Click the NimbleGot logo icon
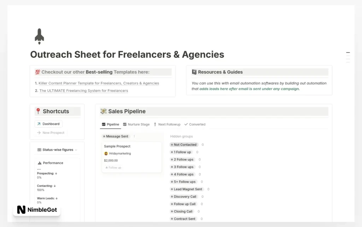362x227 pixels. pyautogui.click(x=21, y=210)
